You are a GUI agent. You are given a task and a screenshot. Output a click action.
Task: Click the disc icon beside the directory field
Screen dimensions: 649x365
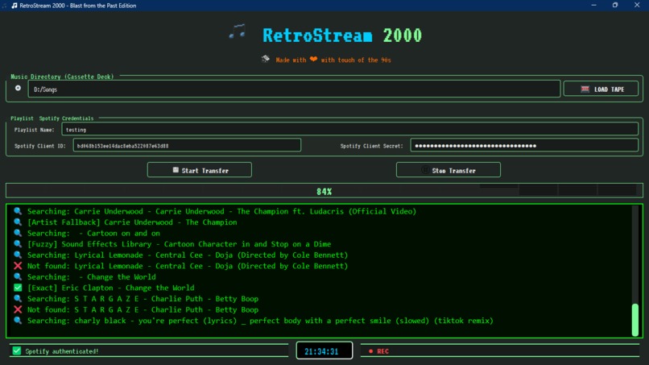18,89
